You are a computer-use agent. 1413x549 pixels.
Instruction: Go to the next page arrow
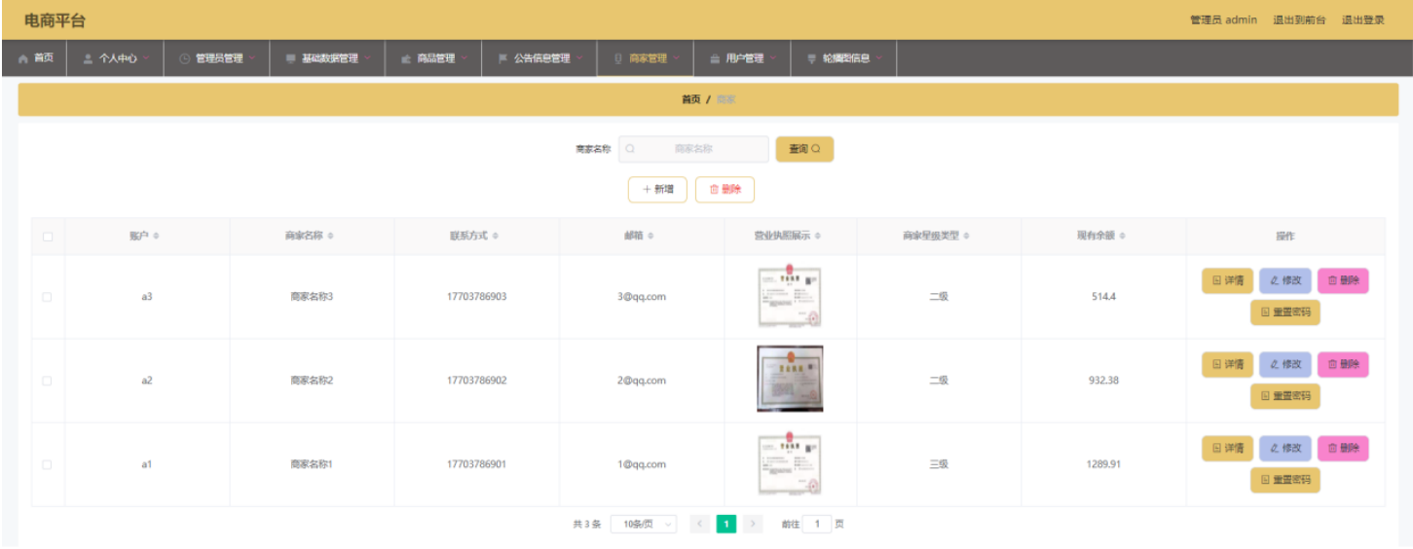point(753,524)
